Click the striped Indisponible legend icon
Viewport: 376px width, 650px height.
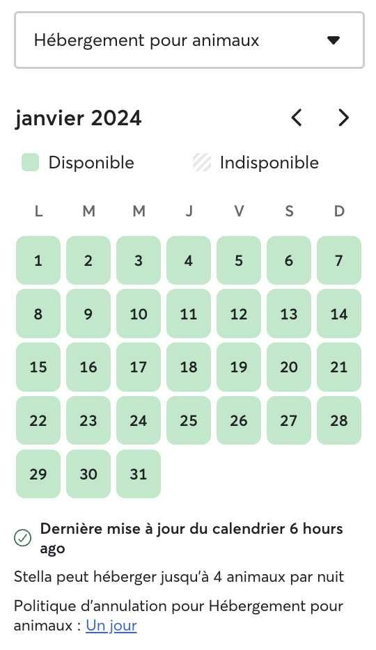[x=202, y=163]
